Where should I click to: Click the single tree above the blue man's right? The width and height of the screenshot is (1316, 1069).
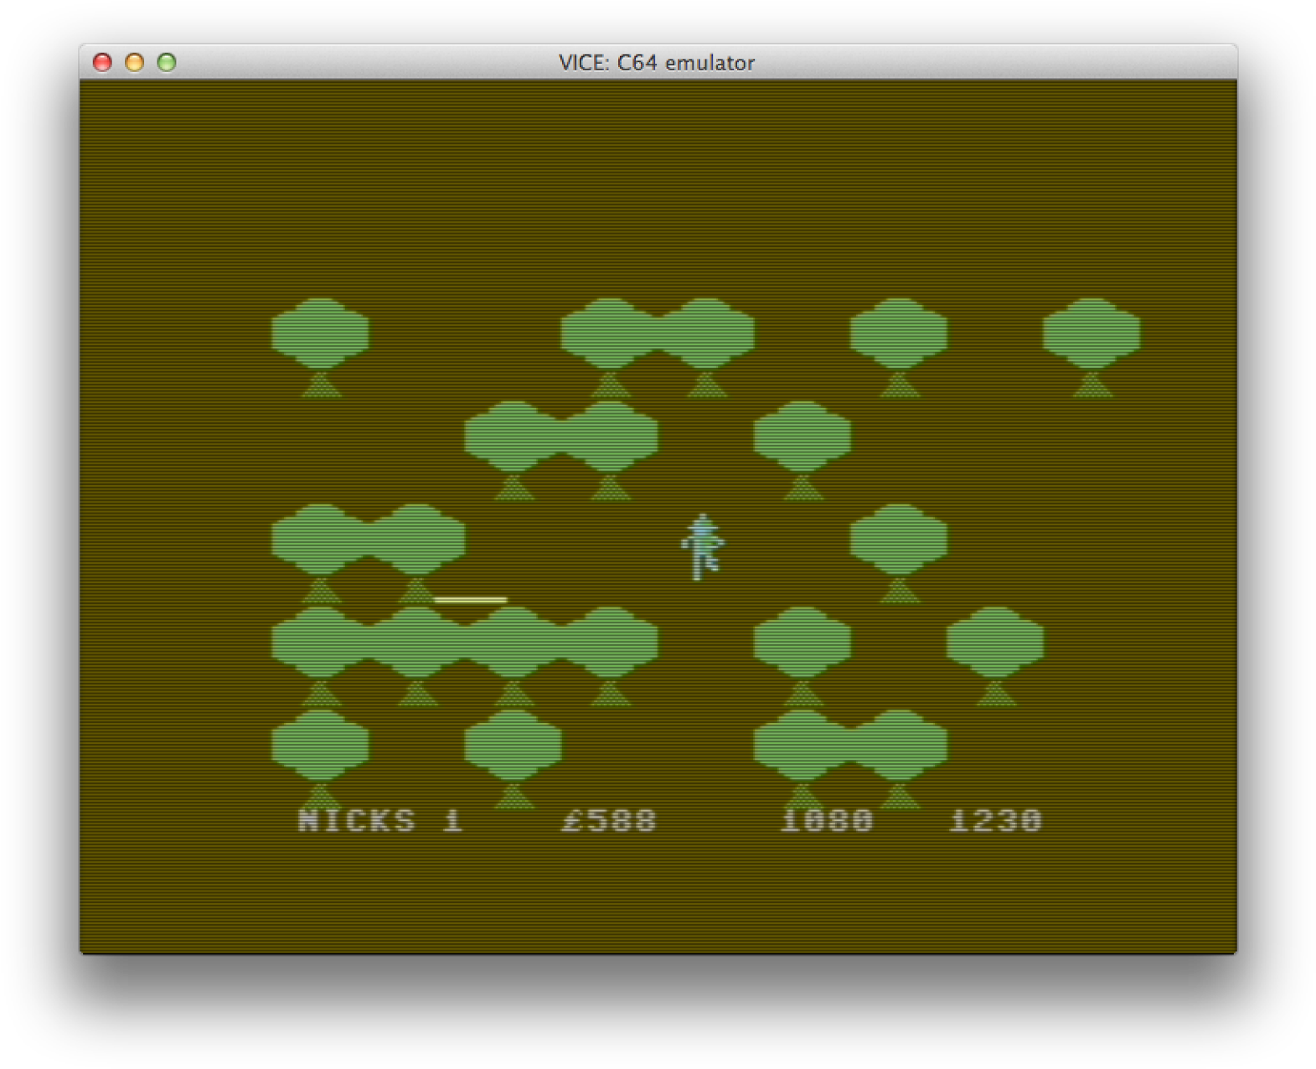[802, 437]
